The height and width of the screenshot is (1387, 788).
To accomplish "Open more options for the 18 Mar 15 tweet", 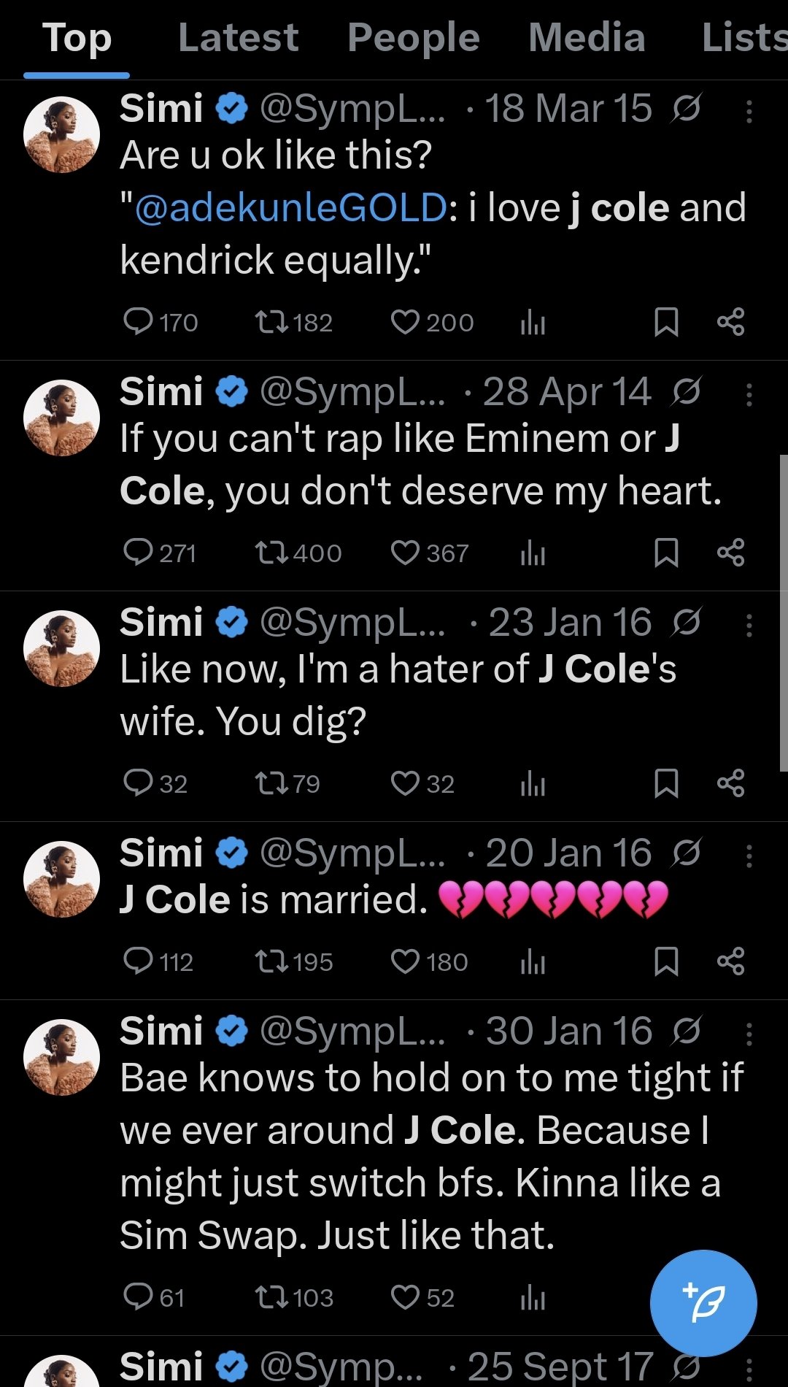I will coord(749,111).
